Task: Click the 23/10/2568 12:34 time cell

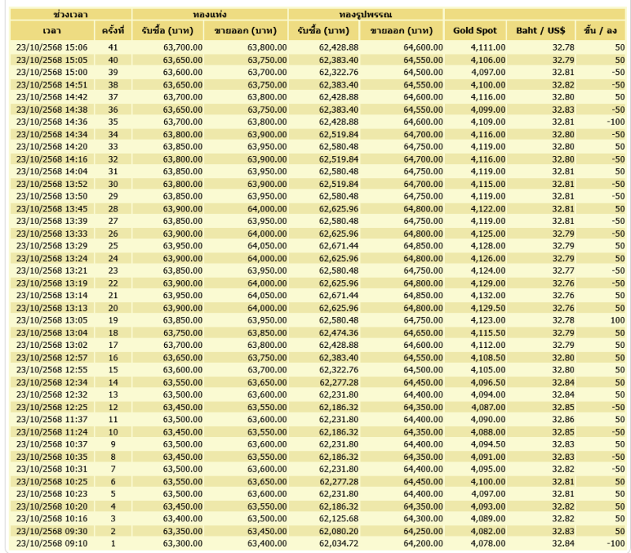Action: pos(52,382)
